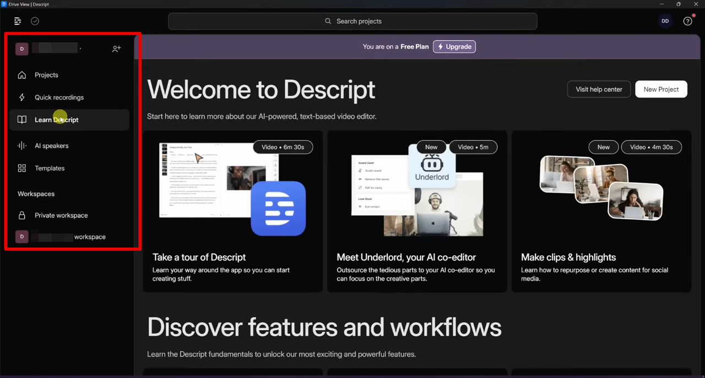Switch to Learn Descript section
The height and width of the screenshot is (378, 705).
(x=57, y=119)
